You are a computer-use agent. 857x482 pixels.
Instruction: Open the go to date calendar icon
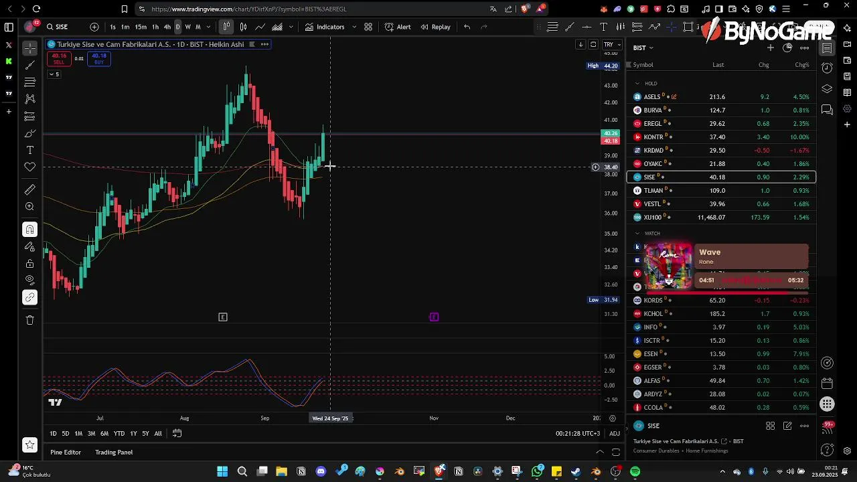[177, 434]
